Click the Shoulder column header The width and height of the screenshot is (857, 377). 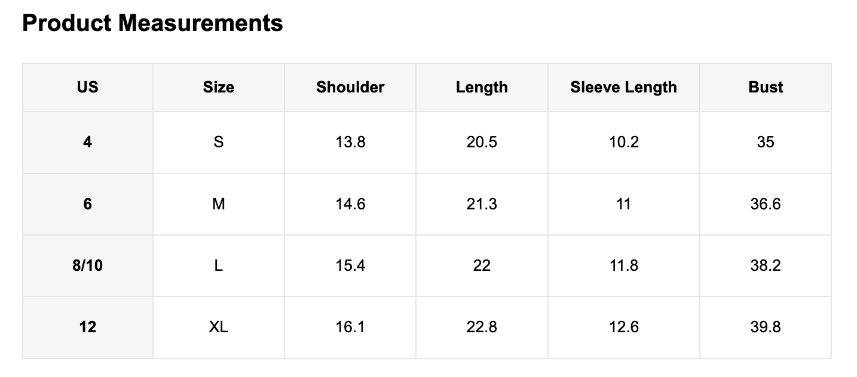350,87
